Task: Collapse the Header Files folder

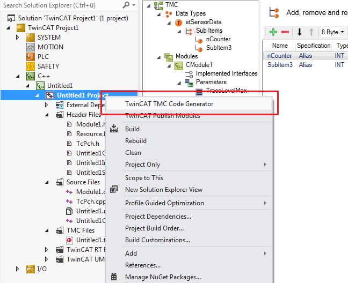Action: (47, 115)
